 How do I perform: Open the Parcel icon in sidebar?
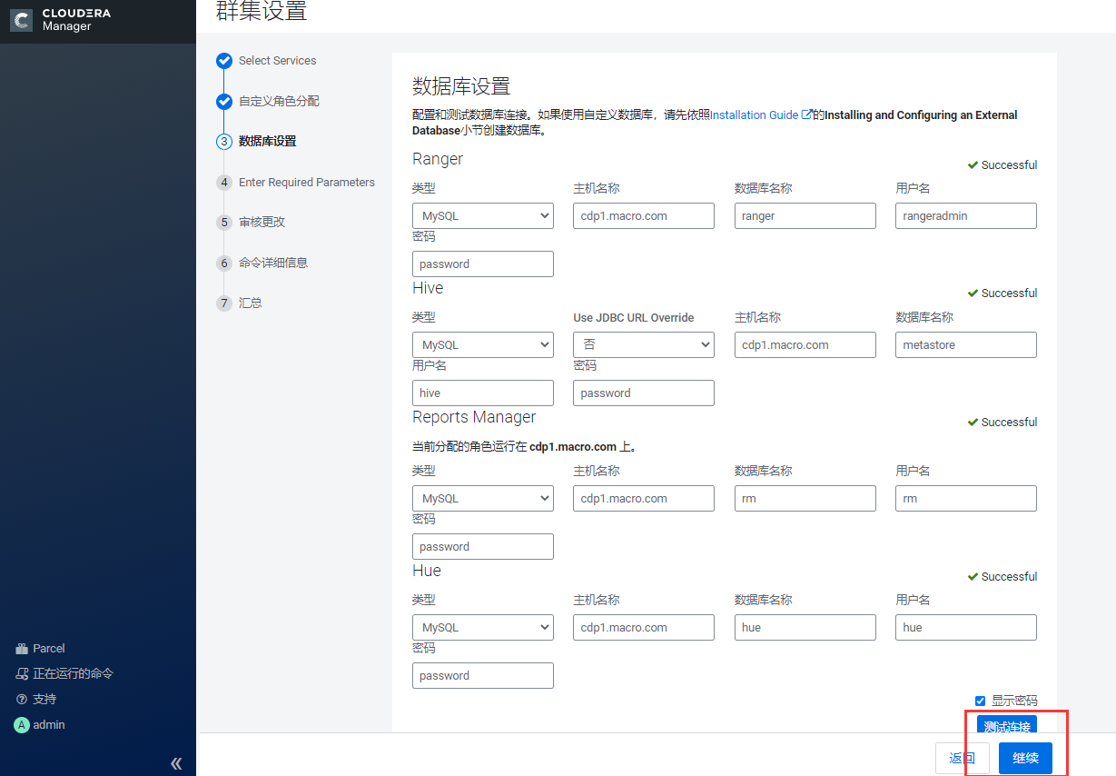click(22, 649)
